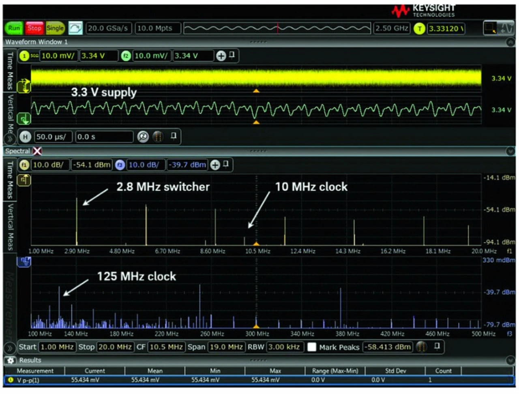The image size is (519, 394).
Task: Open the Time Meas side tab in waveform window
Action: (10, 71)
